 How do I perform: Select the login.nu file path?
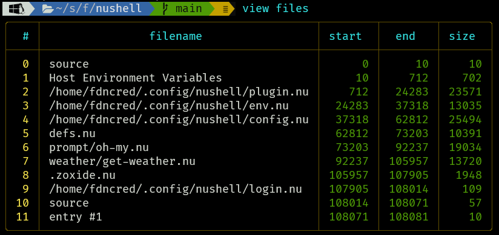176,189
